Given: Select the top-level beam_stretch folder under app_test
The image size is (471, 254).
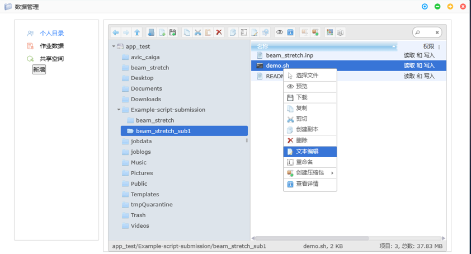Looking at the screenshot, I should point(150,68).
